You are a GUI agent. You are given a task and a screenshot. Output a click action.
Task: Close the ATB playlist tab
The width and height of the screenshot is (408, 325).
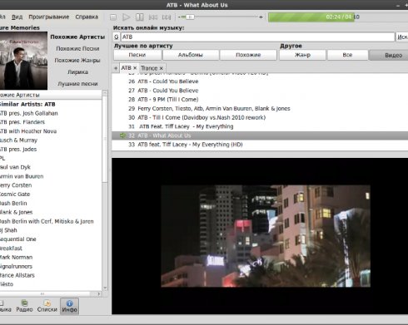point(135,68)
